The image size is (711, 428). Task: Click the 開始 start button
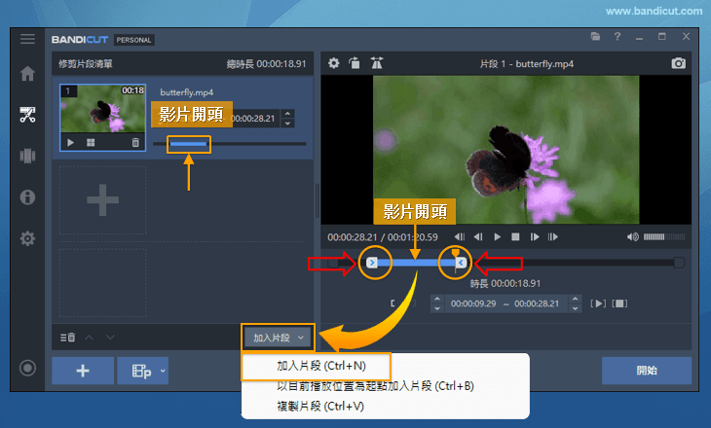(647, 371)
